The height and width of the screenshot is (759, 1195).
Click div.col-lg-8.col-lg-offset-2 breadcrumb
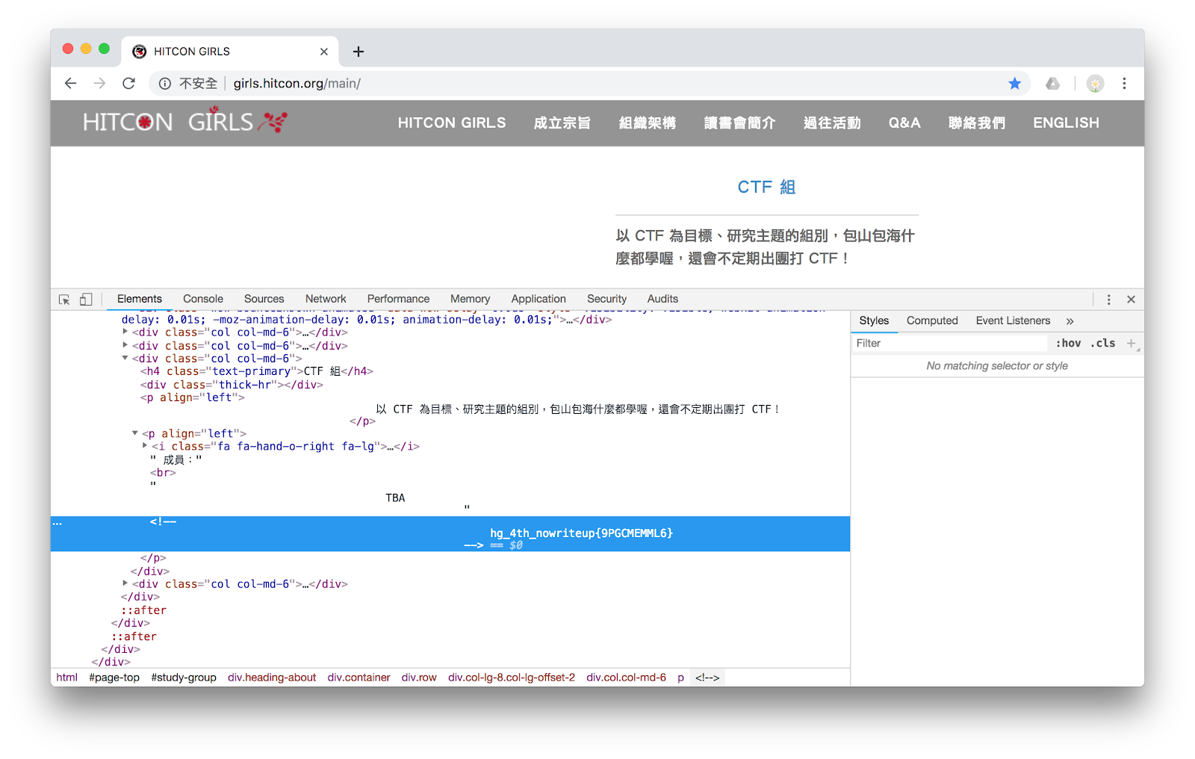coord(512,678)
